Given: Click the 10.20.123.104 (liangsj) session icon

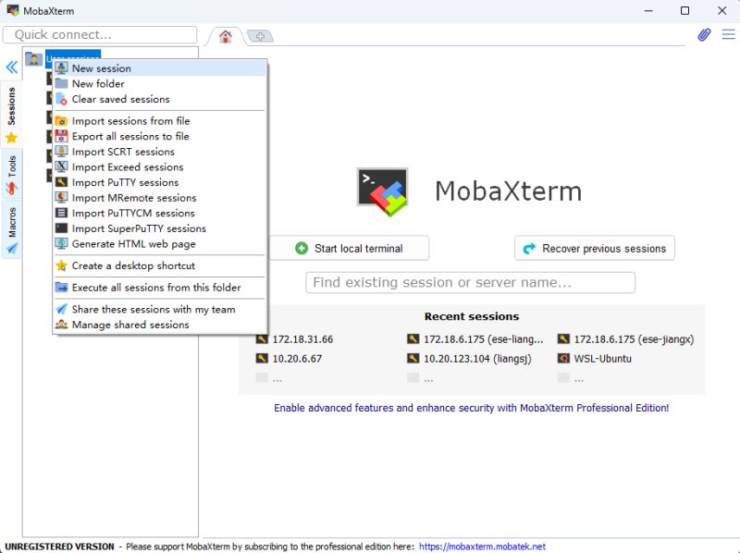Looking at the screenshot, I should tap(413, 359).
